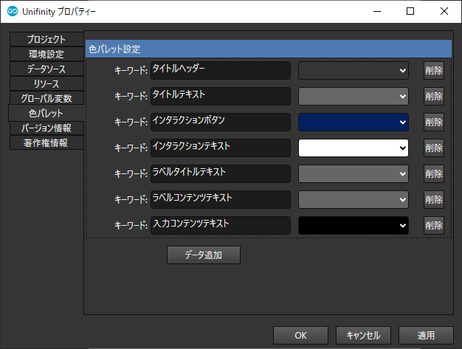The height and width of the screenshot is (349, 462).
Task: Go to the グローバル変数 tab
Action: point(46,98)
